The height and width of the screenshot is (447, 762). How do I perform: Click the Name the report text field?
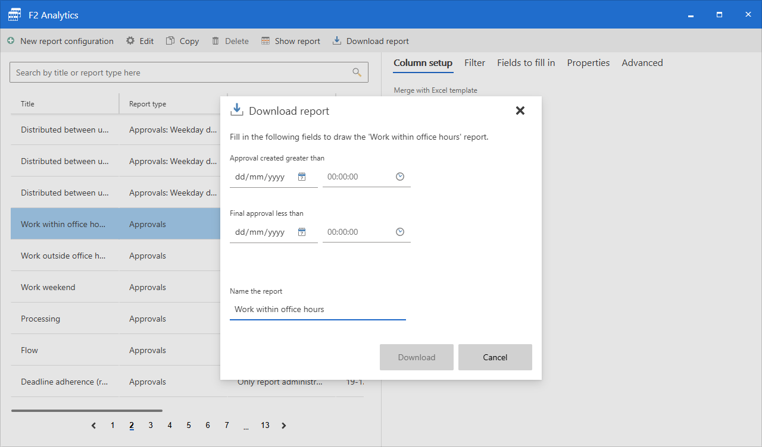318,310
